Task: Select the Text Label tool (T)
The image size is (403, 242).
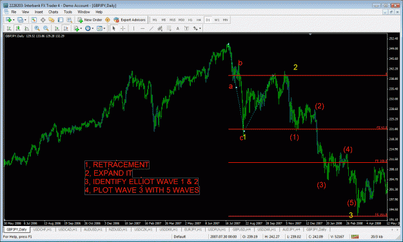Action: 186,28
